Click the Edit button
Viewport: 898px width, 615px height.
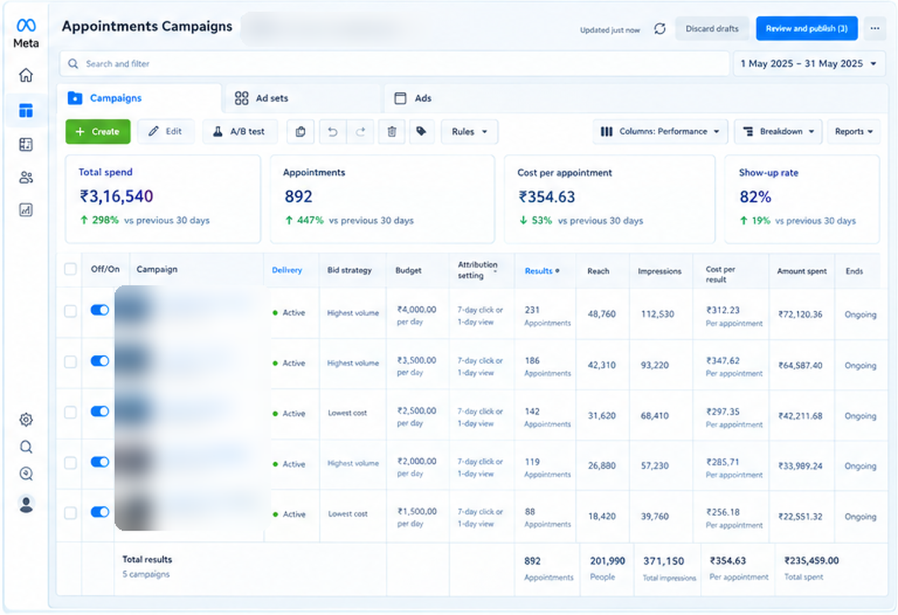point(165,132)
